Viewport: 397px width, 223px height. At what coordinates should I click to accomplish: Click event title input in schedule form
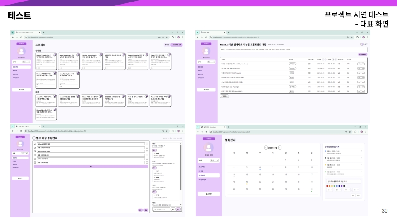343,181
